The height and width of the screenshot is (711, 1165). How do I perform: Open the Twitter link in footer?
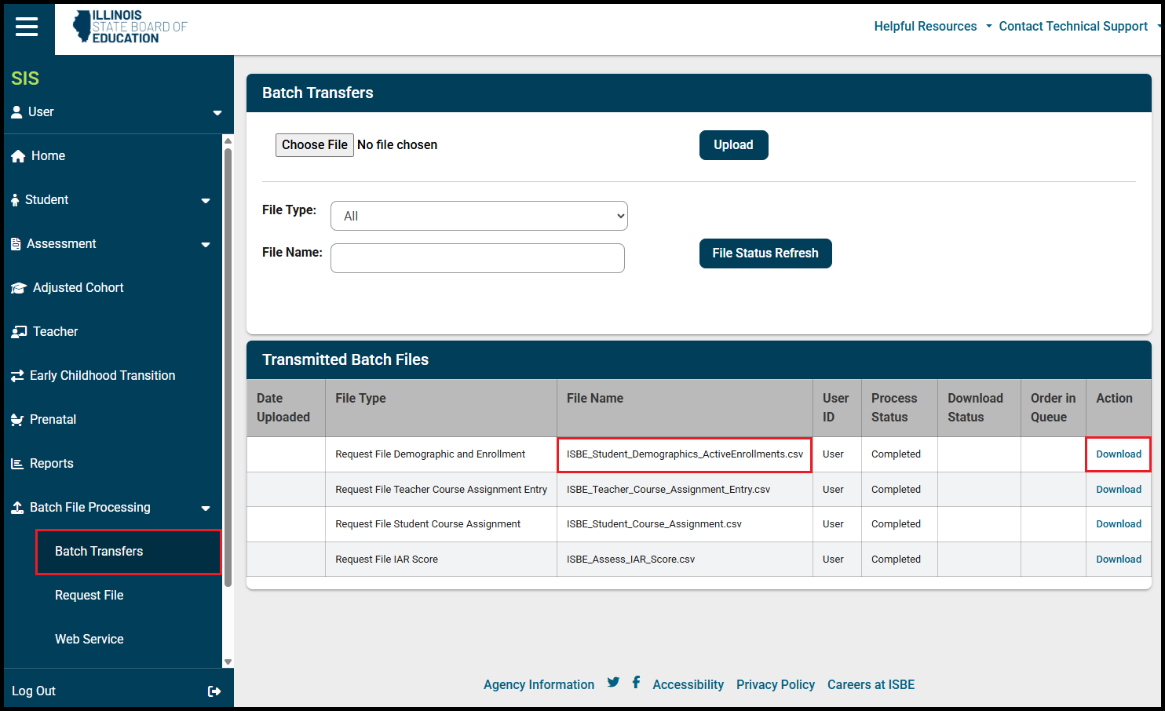coord(613,683)
